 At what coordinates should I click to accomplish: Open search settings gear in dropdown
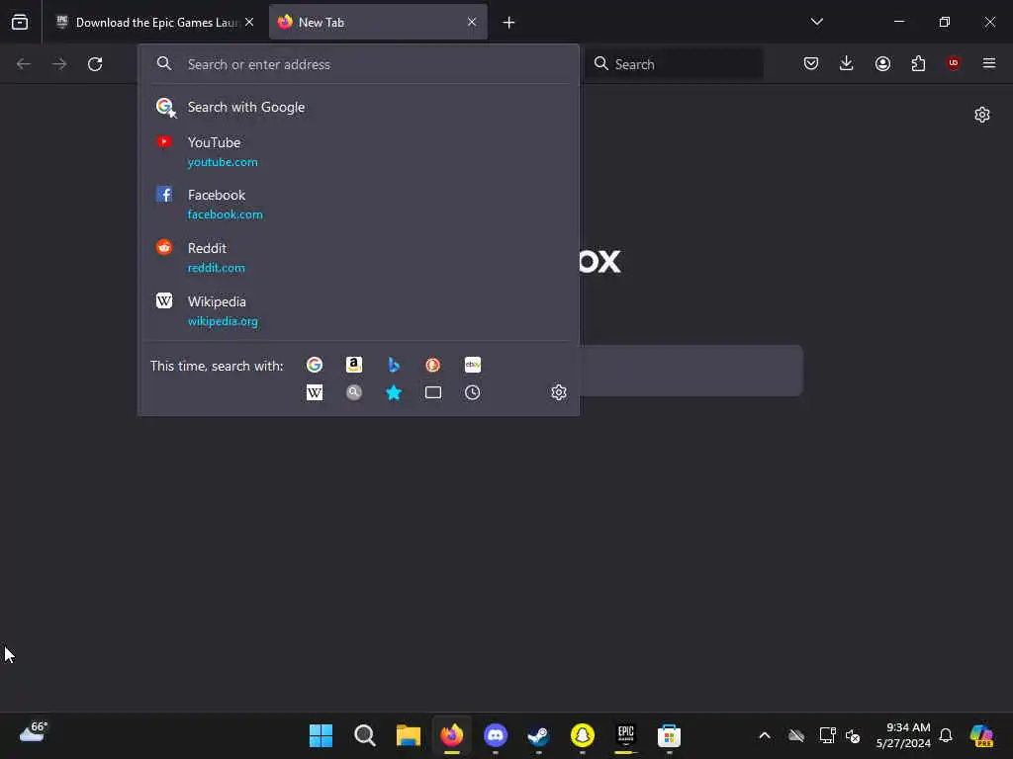pyautogui.click(x=559, y=392)
